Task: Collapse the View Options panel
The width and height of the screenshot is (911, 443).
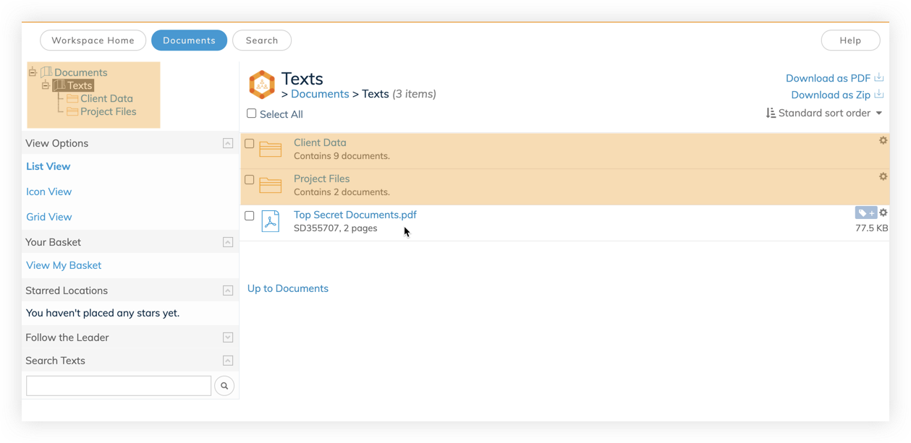Action: [228, 143]
